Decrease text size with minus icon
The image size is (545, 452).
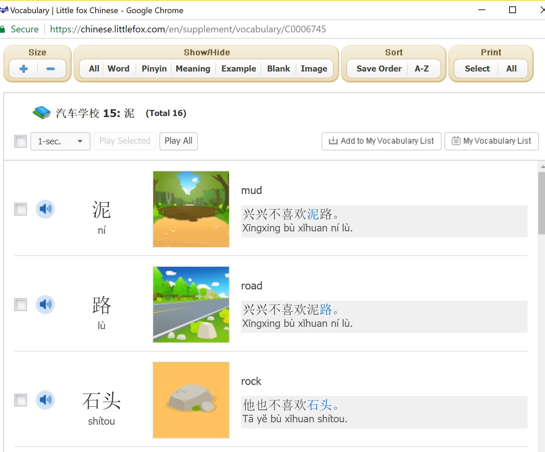click(x=51, y=69)
